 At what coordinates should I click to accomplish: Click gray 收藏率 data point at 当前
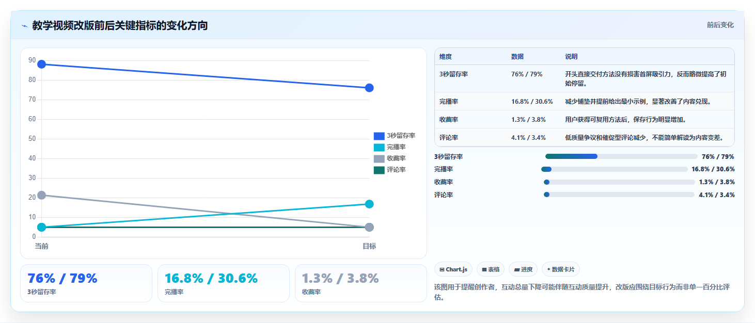(42, 195)
